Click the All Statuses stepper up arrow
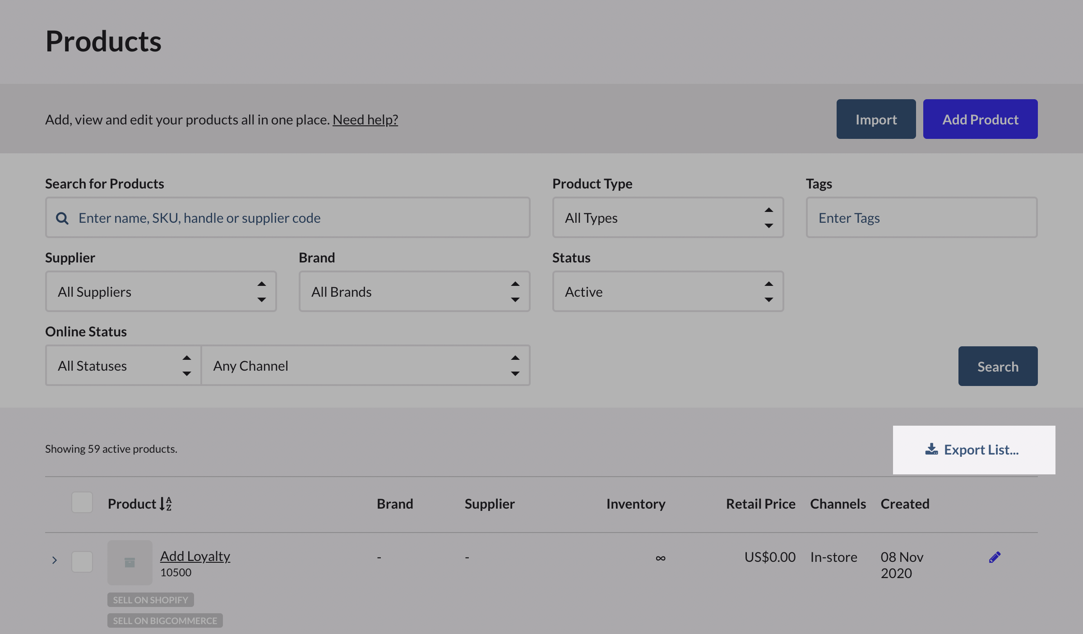The height and width of the screenshot is (634, 1083). tap(186, 358)
